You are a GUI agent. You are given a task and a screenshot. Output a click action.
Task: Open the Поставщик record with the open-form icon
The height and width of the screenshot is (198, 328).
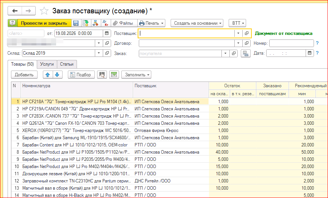(246, 33)
